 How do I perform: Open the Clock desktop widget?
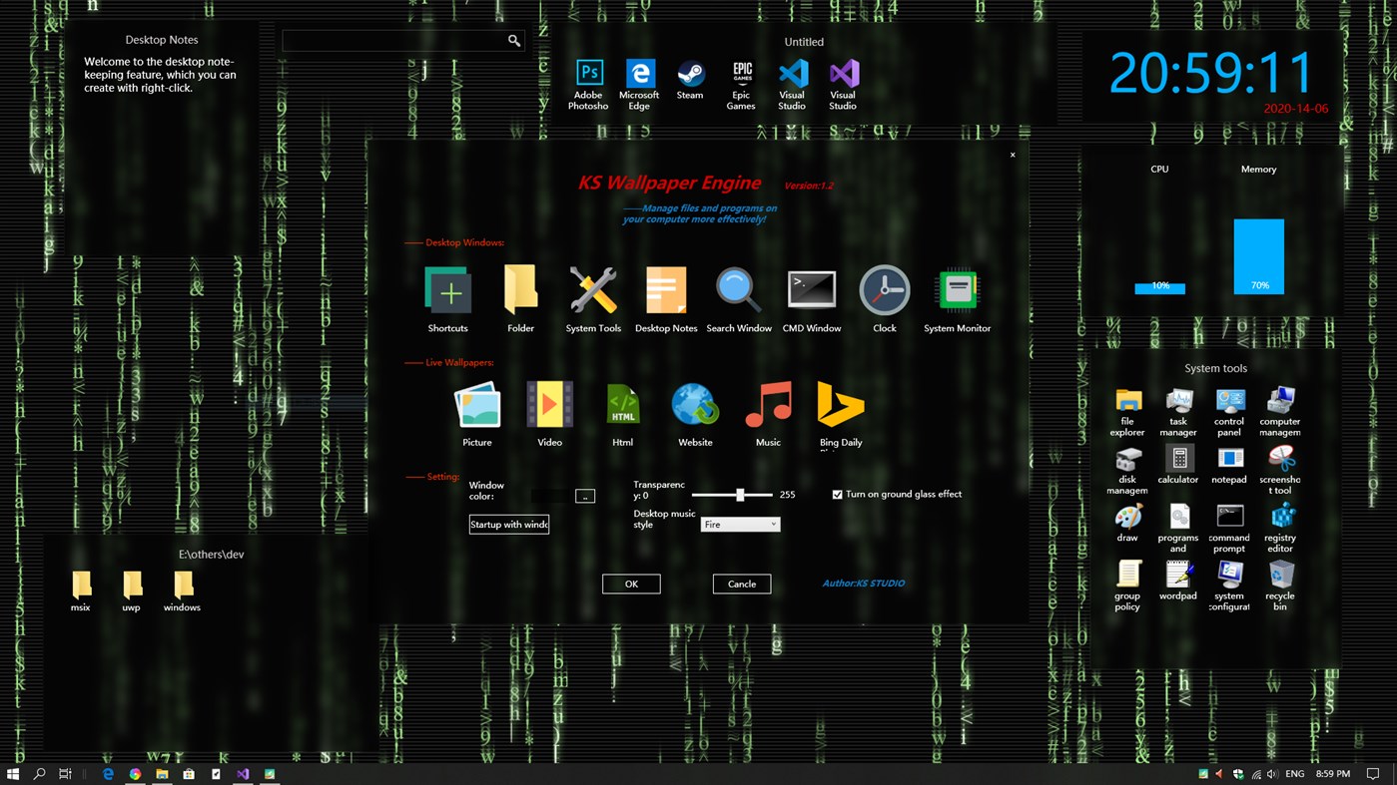[x=884, y=289]
